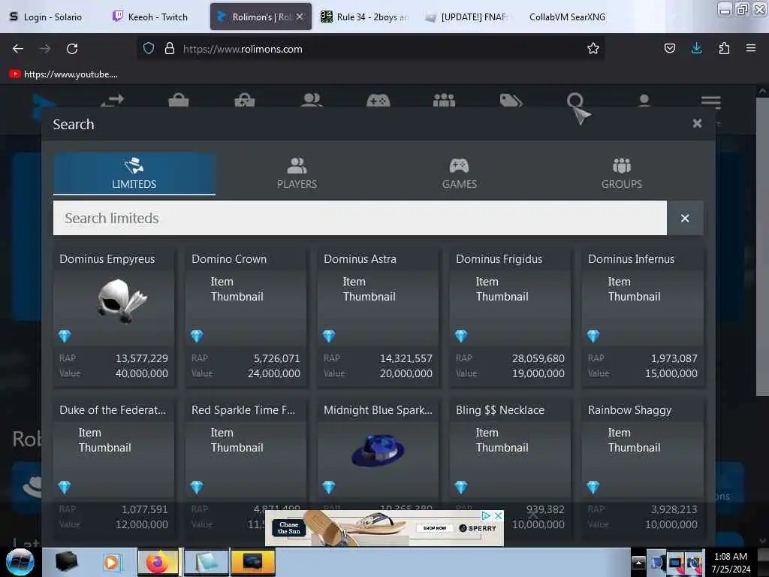Close the Sperry advertisement banner
This screenshot has width=769, height=577.
498,515
